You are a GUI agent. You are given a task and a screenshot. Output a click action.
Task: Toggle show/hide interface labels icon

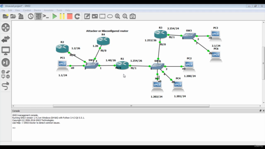[39, 17]
